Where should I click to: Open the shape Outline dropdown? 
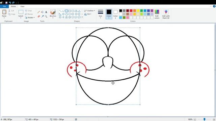(89, 11)
